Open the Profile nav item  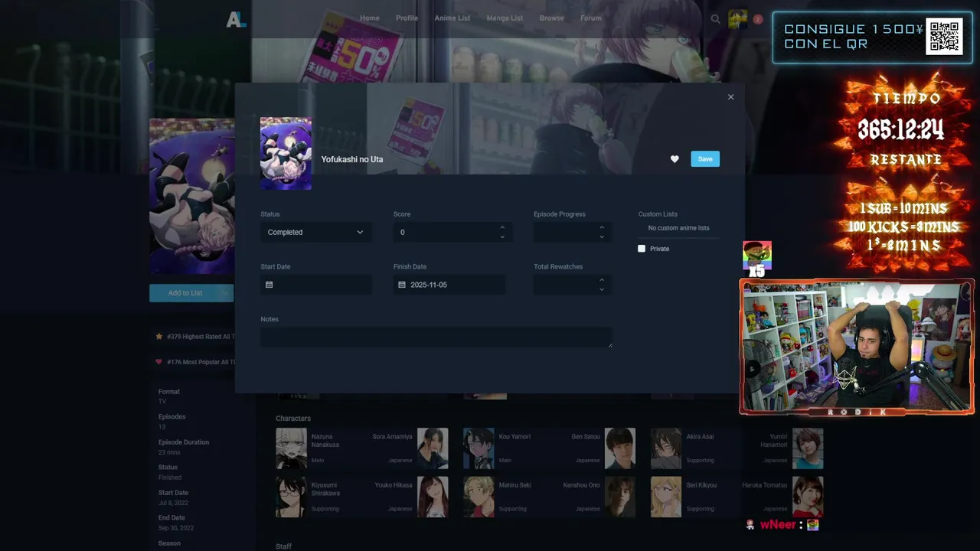pyautogui.click(x=407, y=18)
